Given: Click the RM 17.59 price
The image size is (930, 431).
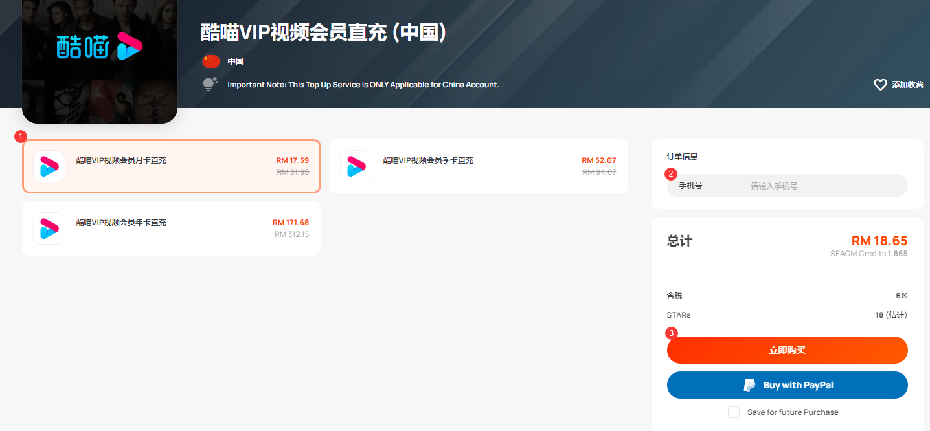Looking at the screenshot, I should 293,160.
